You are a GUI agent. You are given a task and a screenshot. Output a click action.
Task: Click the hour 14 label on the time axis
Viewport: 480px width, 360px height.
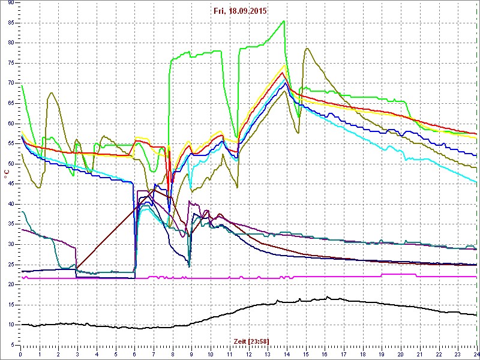pos(287,355)
